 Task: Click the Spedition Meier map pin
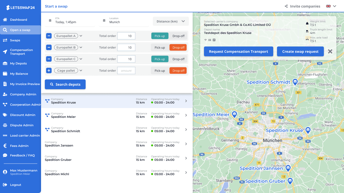pyautogui.click(x=234, y=115)
